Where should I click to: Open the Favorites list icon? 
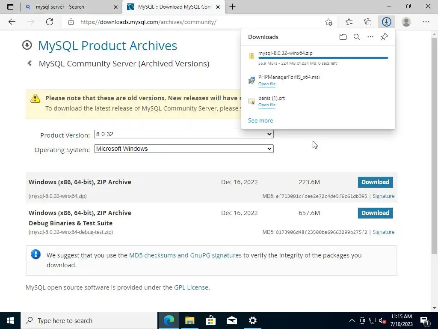point(349,22)
